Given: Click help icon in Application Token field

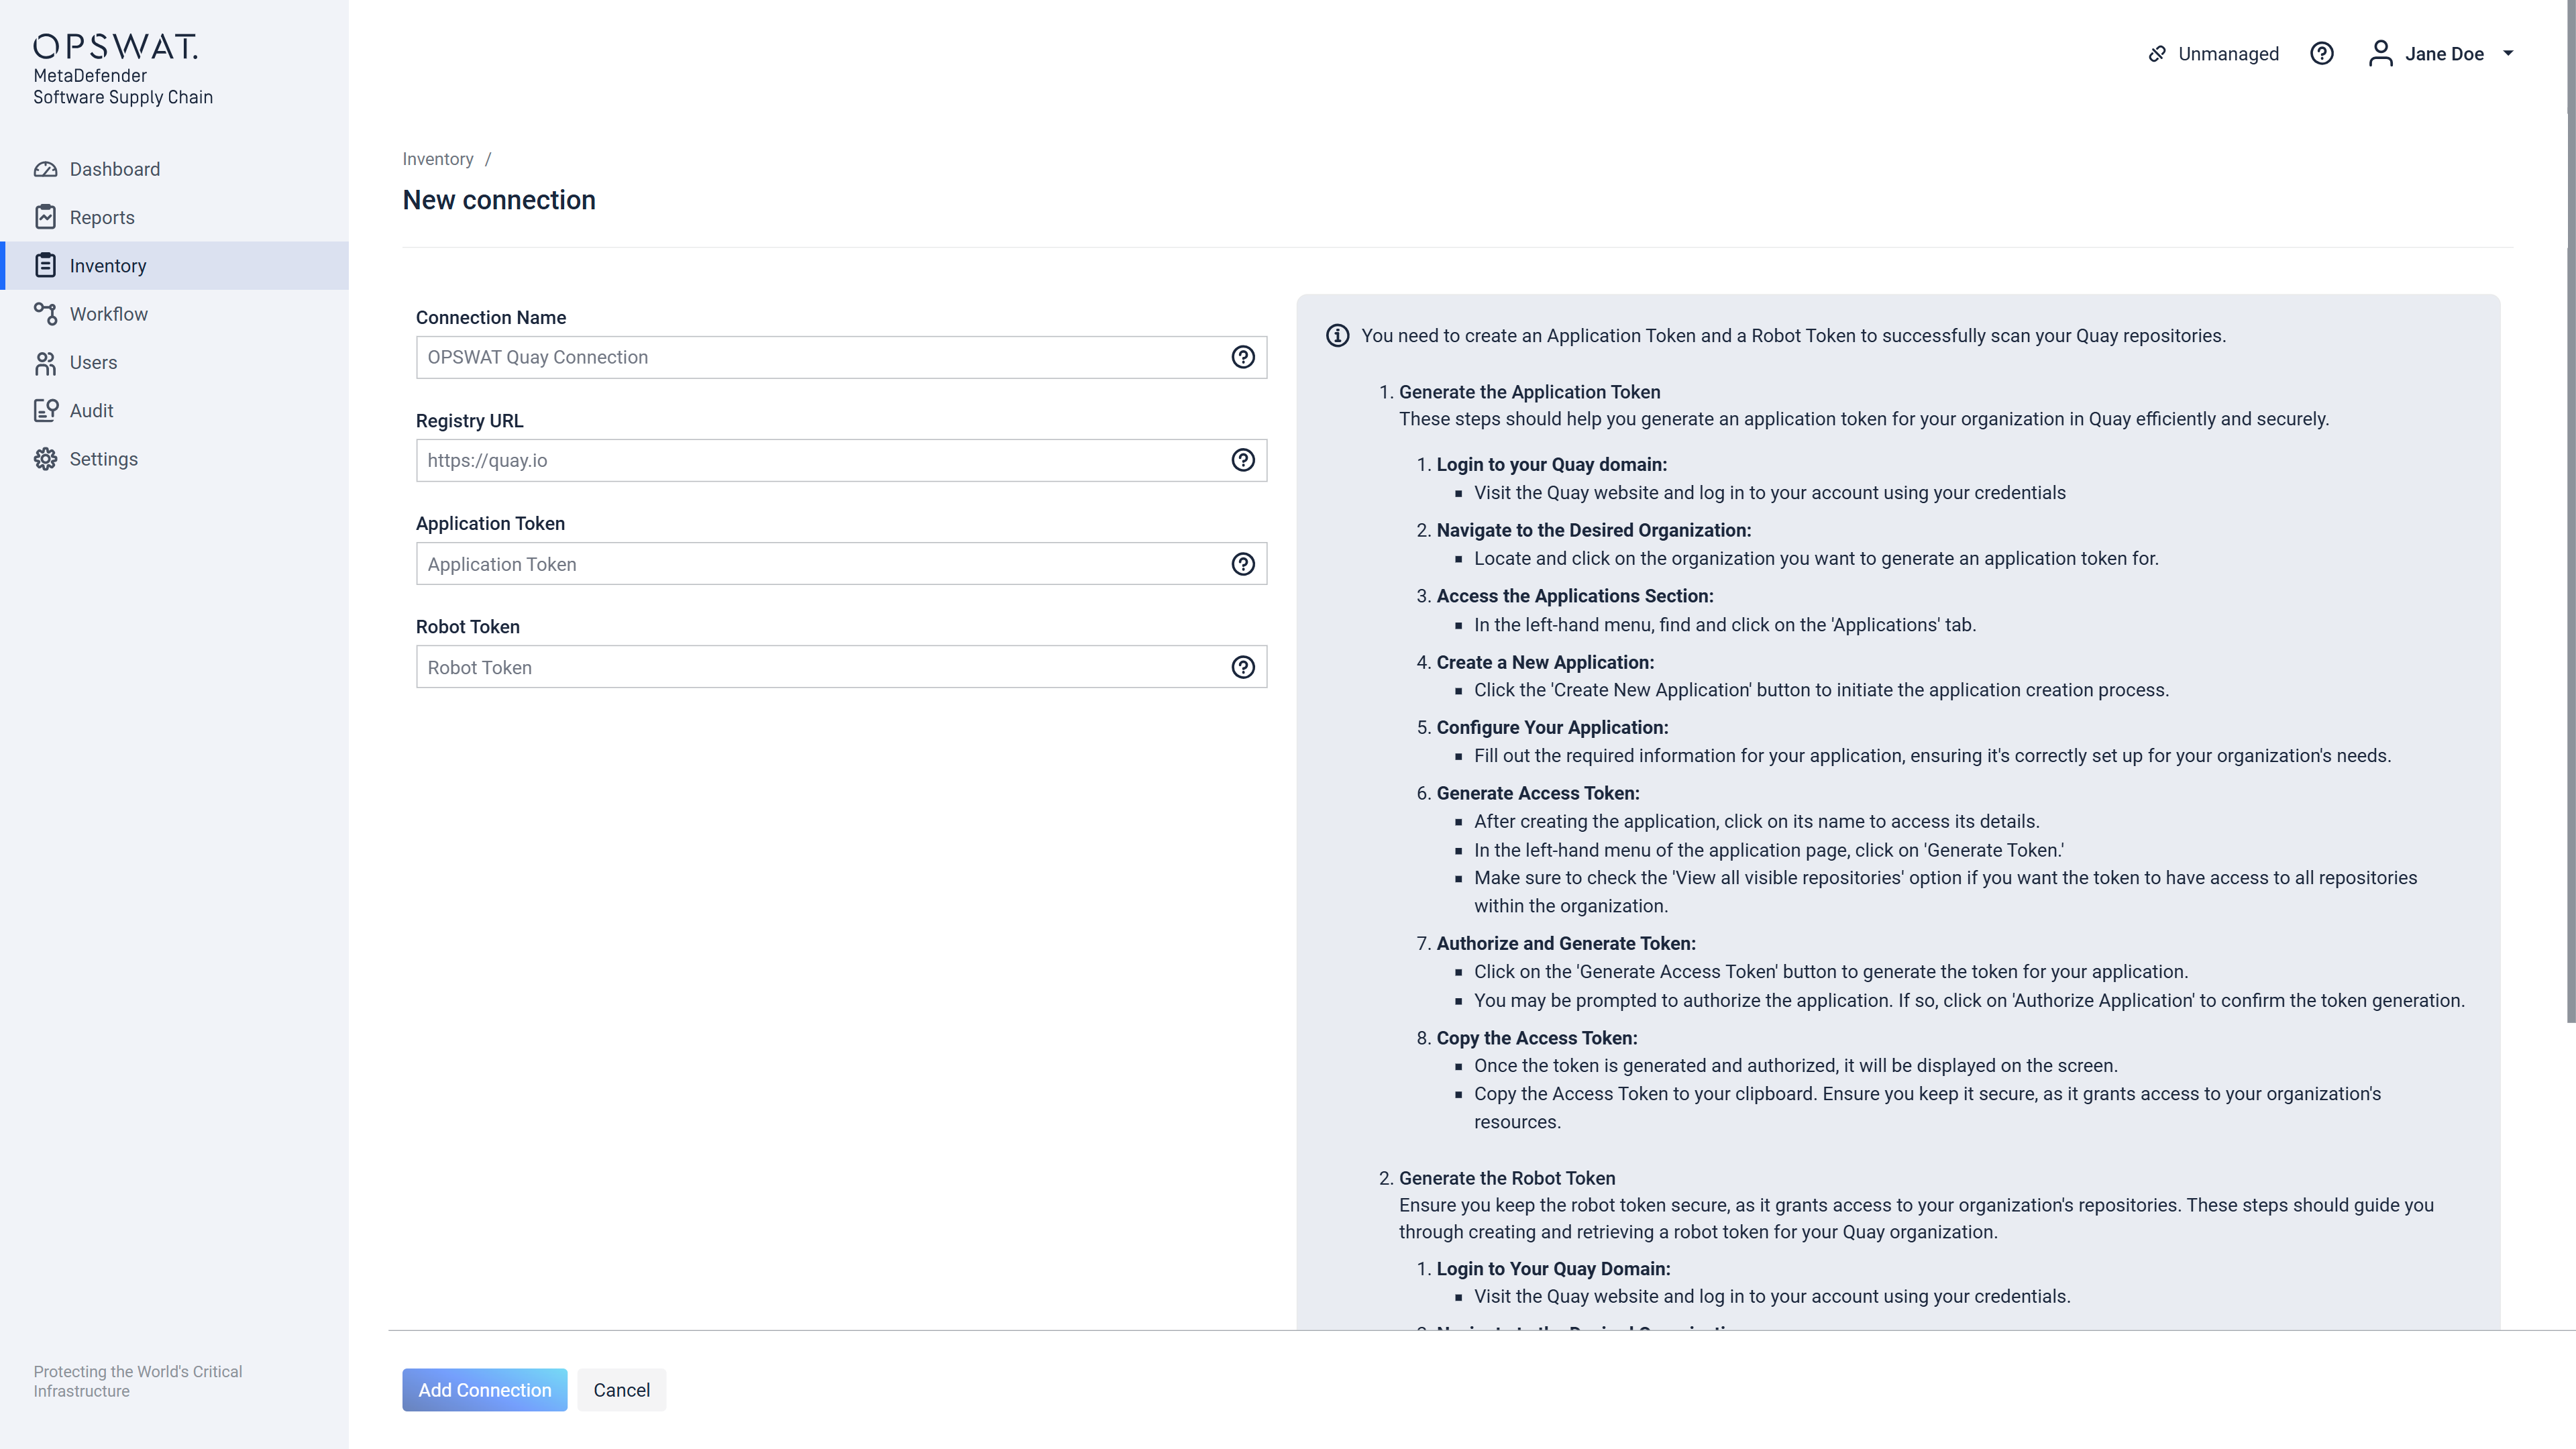Looking at the screenshot, I should click(x=1242, y=564).
